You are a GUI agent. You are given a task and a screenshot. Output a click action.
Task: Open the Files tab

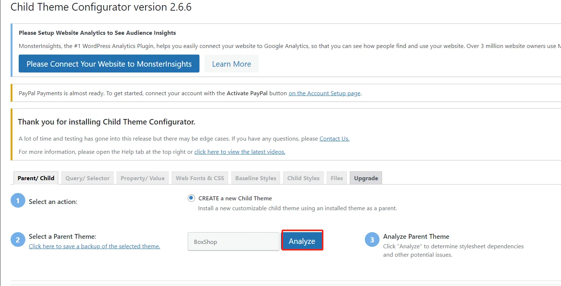[337, 178]
